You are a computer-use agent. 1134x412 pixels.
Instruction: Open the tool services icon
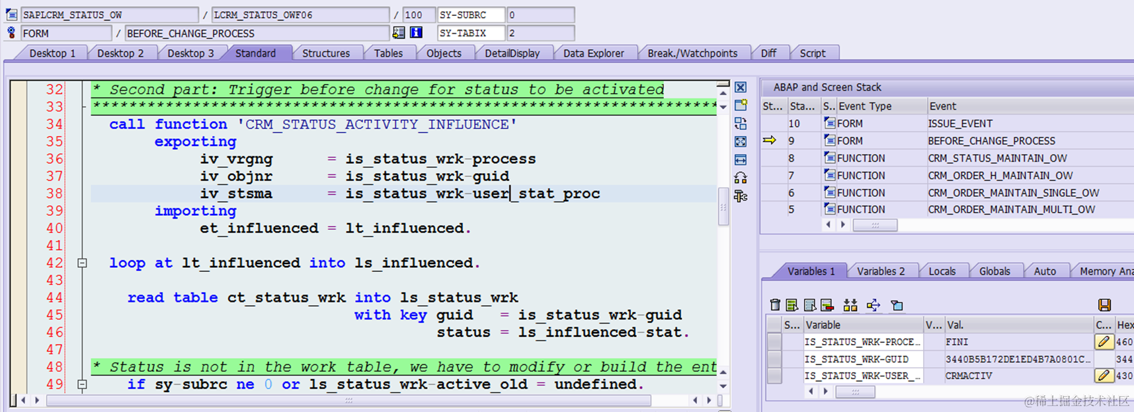pos(741,196)
